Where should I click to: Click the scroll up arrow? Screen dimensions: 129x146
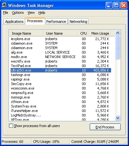[x=118, y=33]
